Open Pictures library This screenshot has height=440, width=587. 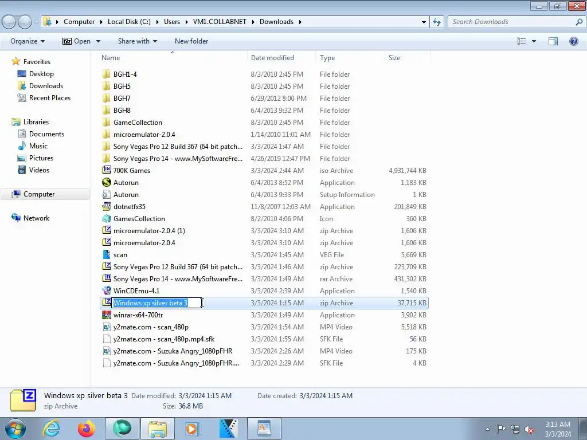pos(41,158)
